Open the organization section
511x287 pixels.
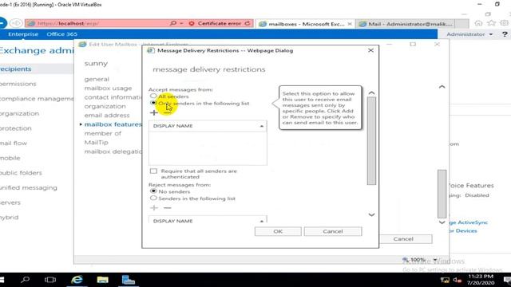(x=105, y=106)
